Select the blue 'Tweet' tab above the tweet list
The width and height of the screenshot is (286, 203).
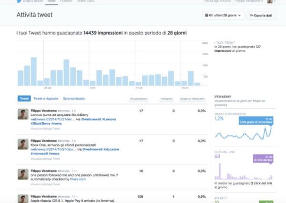24,98
